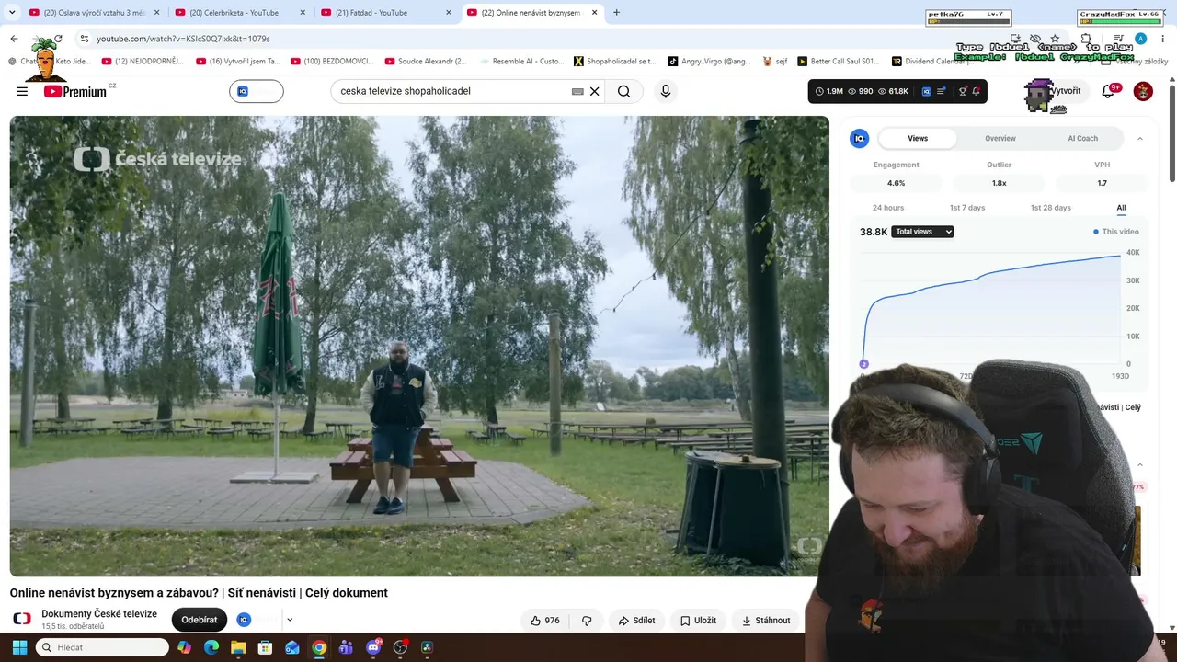Select the 1st 7 days time range
The height and width of the screenshot is (662, 1177).
pyautogui.click(x=967, y=208)
